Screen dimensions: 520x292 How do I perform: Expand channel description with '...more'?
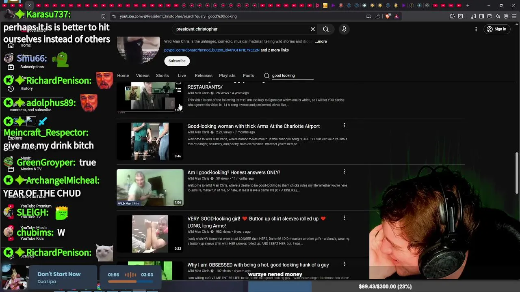tap(321, 41)
